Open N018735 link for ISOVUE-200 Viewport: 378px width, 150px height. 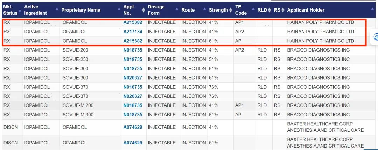(x=133, y=50)
